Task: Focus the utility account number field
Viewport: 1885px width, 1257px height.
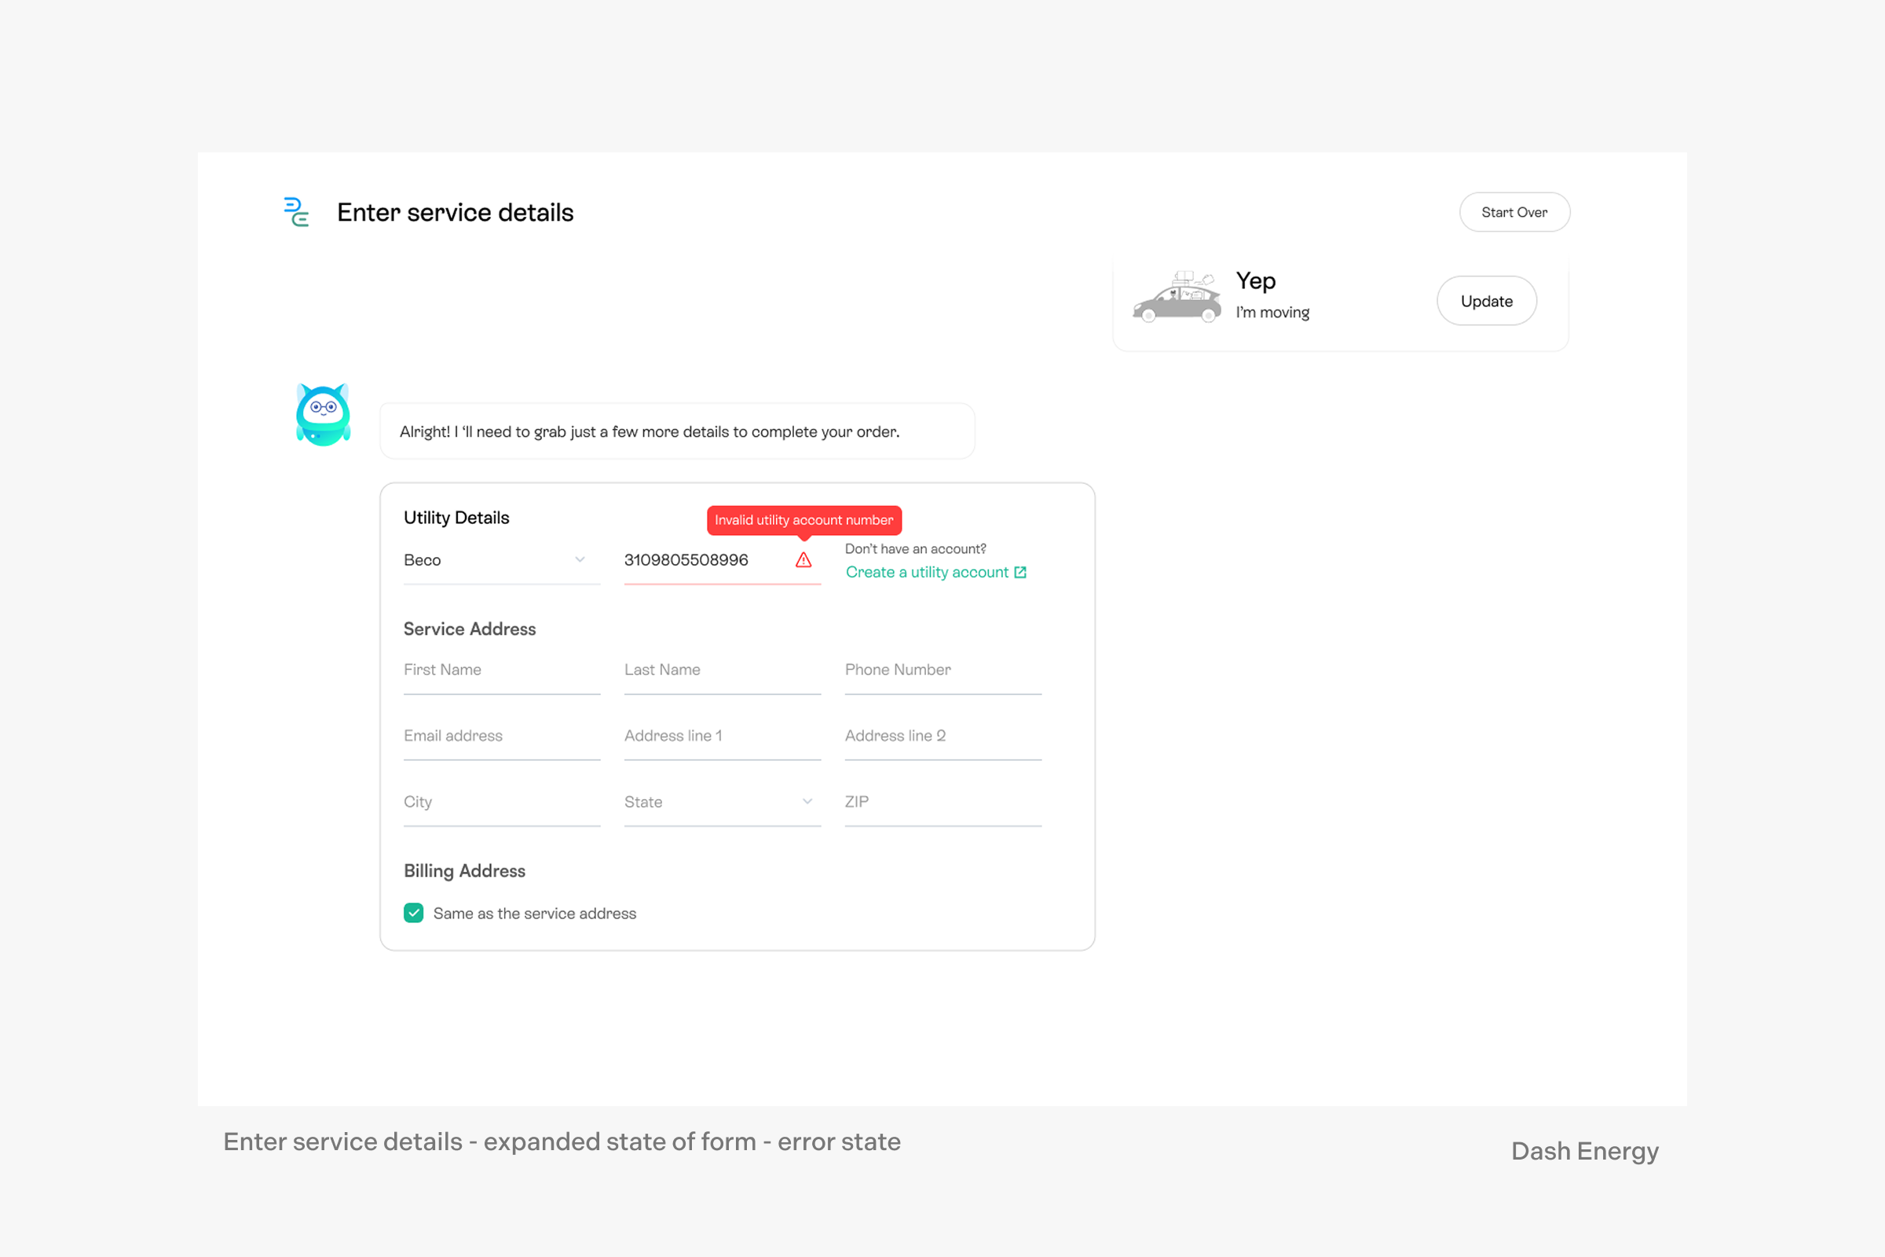Action: tap(704, 560)
